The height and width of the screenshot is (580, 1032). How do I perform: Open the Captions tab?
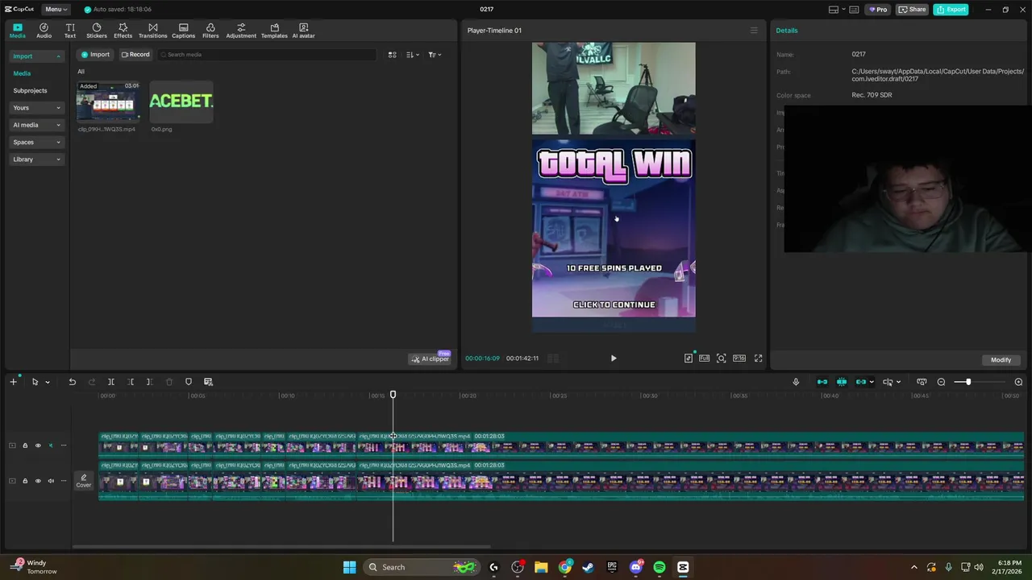coord(183,31)
